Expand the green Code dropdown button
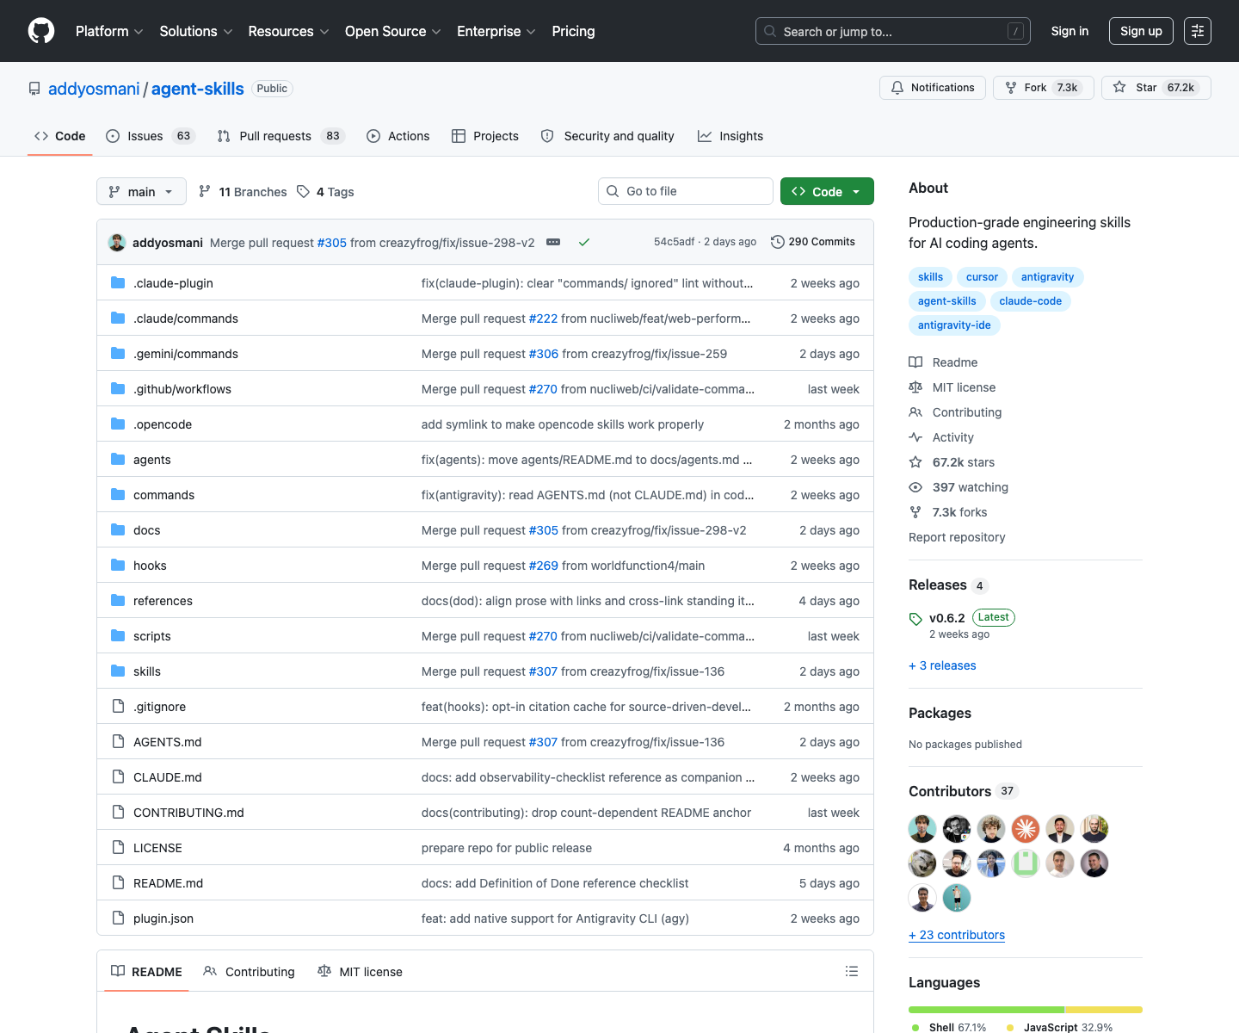This screenshot has height=1033, width=1239. (x=827, y=191)
